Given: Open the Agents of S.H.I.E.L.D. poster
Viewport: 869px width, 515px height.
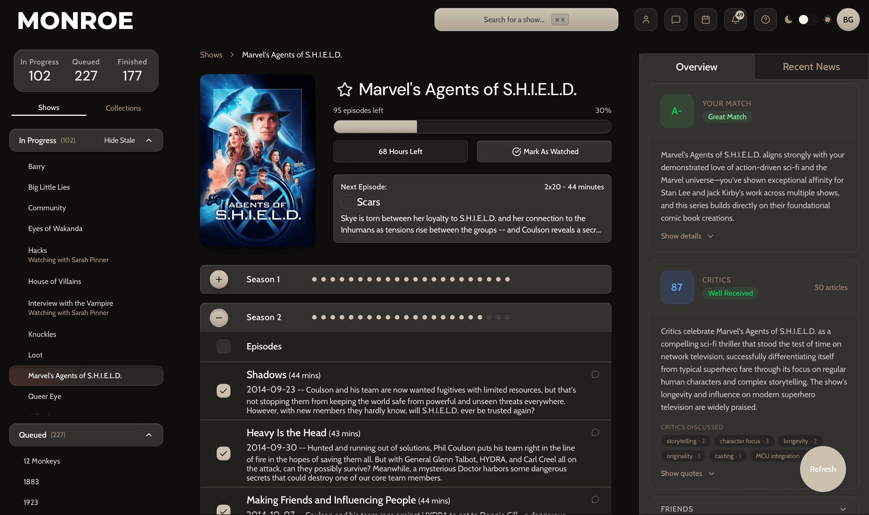Looking at the screenshot, I should point(257,160).
